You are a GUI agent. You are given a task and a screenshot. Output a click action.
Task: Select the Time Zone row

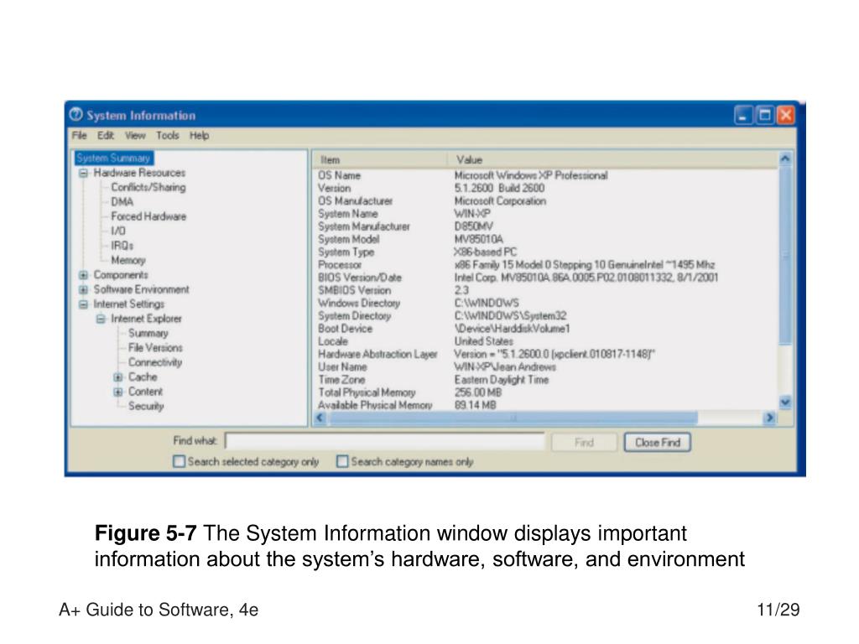tap(545, 380)
